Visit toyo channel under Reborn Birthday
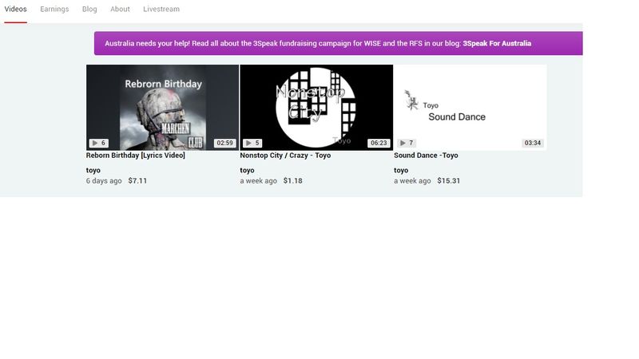This screenshot has width=639, height=359. [93, 171]
